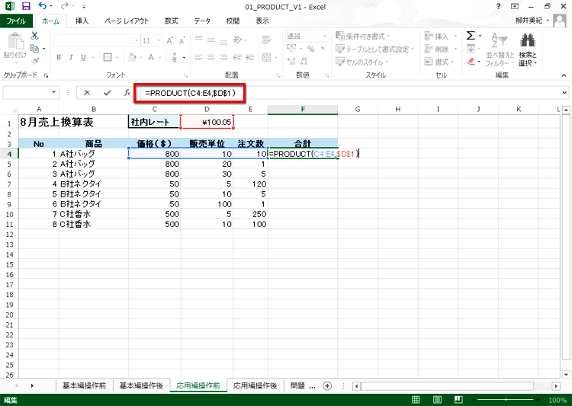Click the Format Painter brush icon
572x406 pixels.
click(x=35, y=61)
